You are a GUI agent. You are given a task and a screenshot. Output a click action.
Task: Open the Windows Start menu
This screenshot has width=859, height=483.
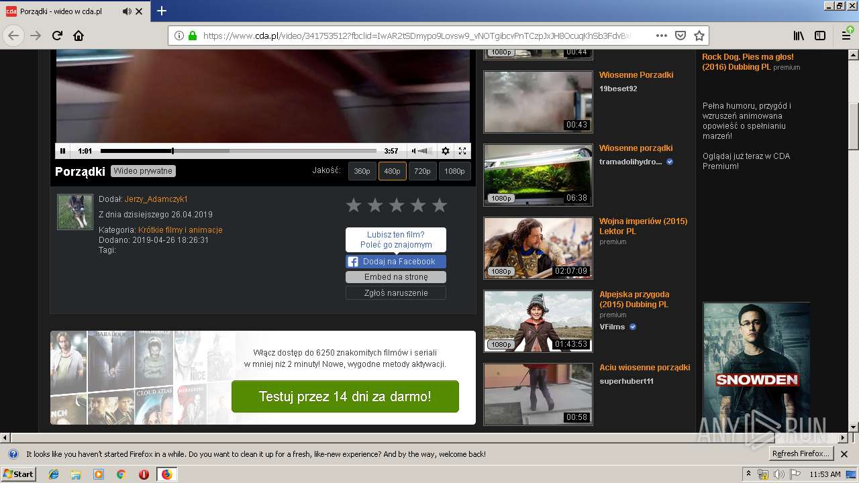(x=18, y=474)
